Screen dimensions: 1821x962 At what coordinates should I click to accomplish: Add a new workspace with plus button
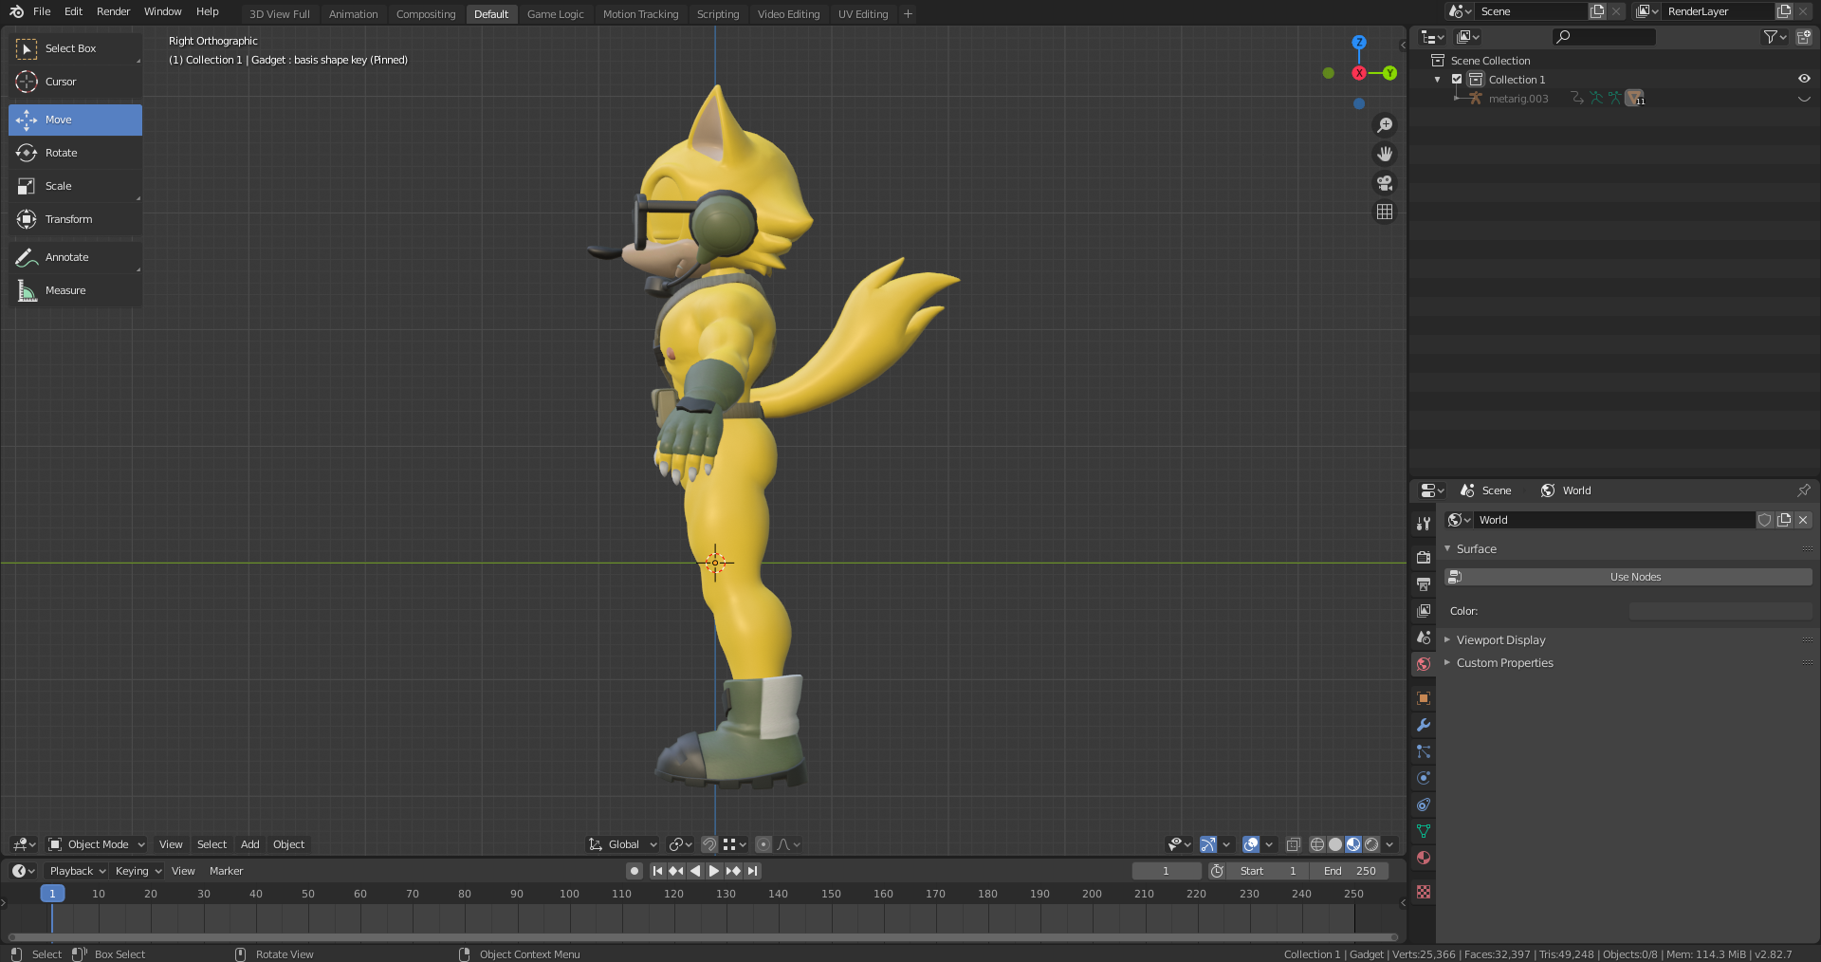click(x=908, y=13)
